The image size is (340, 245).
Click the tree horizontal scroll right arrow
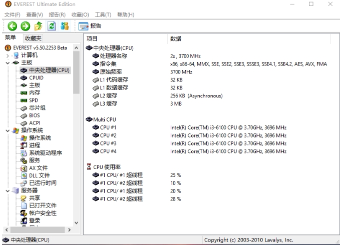[70, 230]
